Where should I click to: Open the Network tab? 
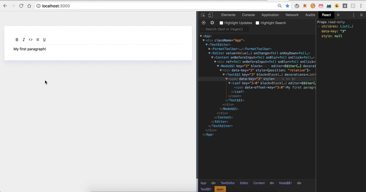(x=292, y=15)
